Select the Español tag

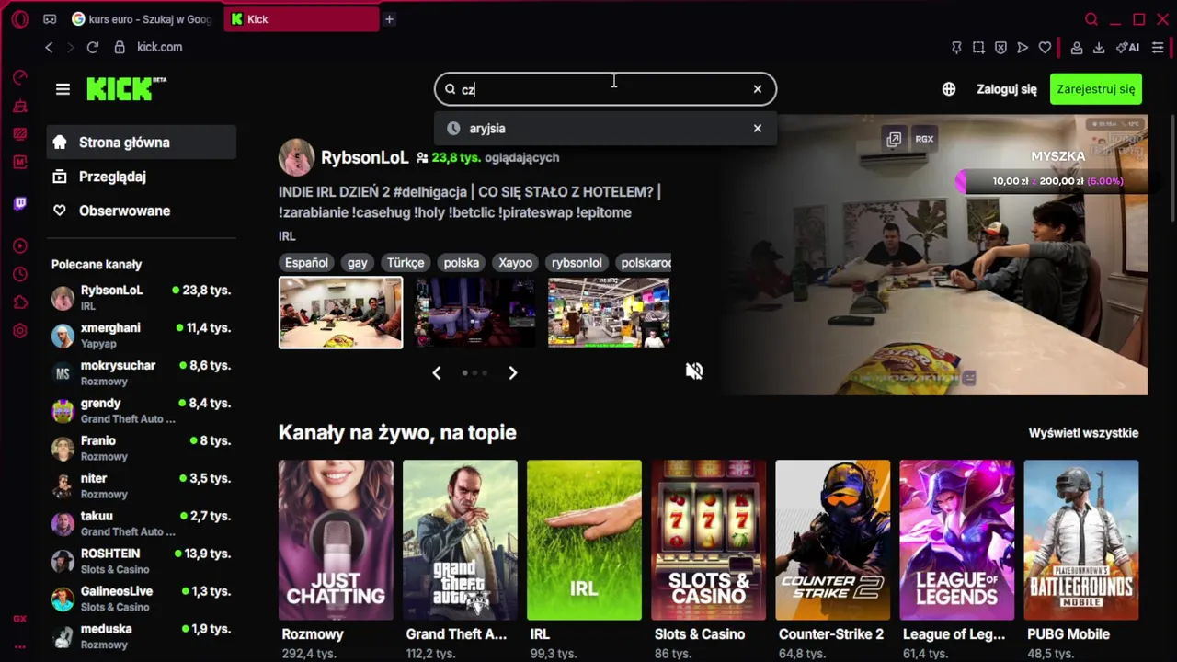coord(306,263)
